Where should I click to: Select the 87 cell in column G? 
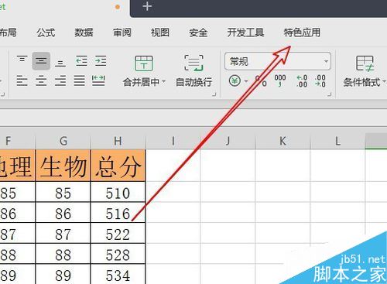[x=63, y=234]
